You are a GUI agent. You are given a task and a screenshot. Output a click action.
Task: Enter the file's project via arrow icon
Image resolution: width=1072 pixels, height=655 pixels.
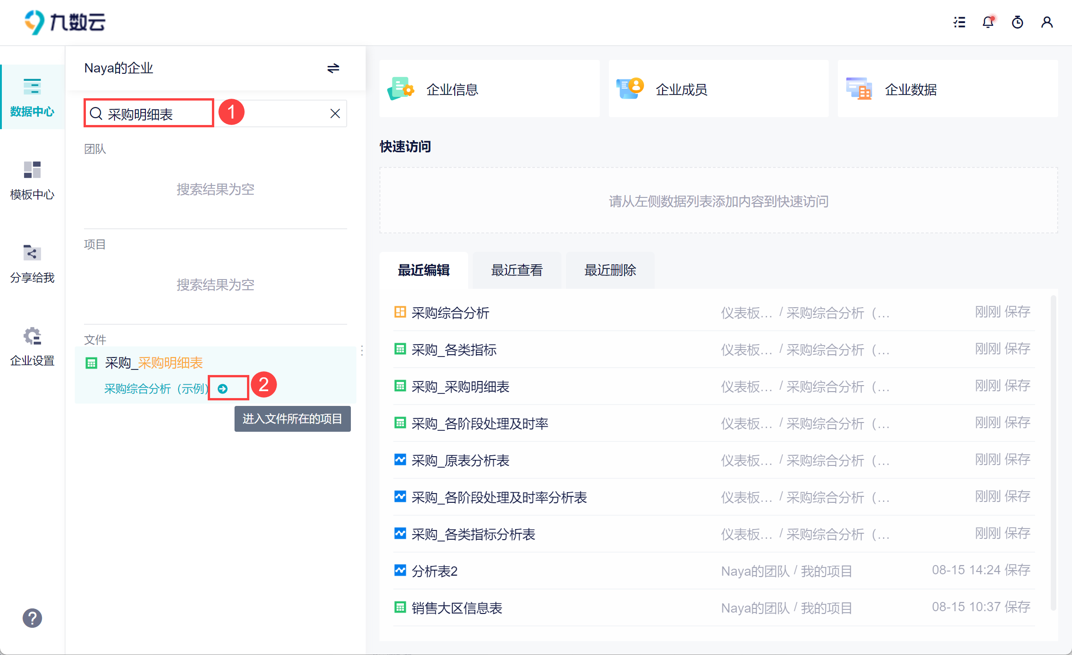223,389
